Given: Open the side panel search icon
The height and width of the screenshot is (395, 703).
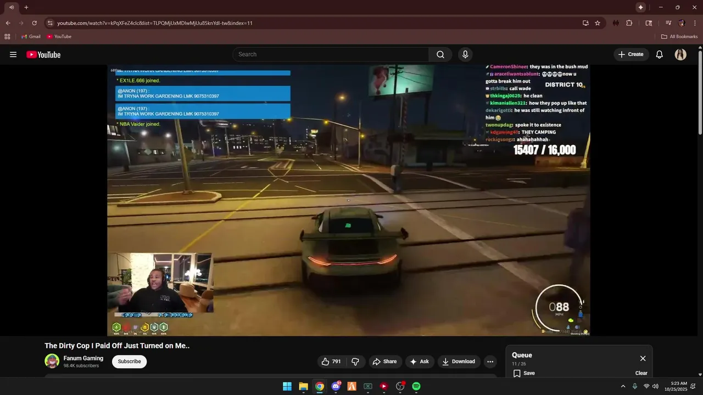Looking at the screenshot, I should (649, 23).
